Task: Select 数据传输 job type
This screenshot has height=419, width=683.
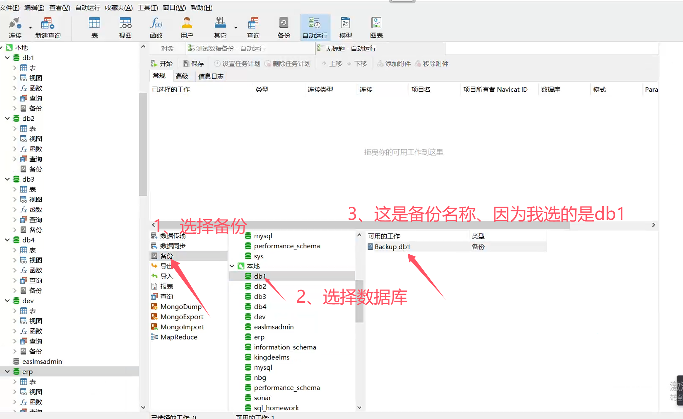Action: [x=173, y=236]
